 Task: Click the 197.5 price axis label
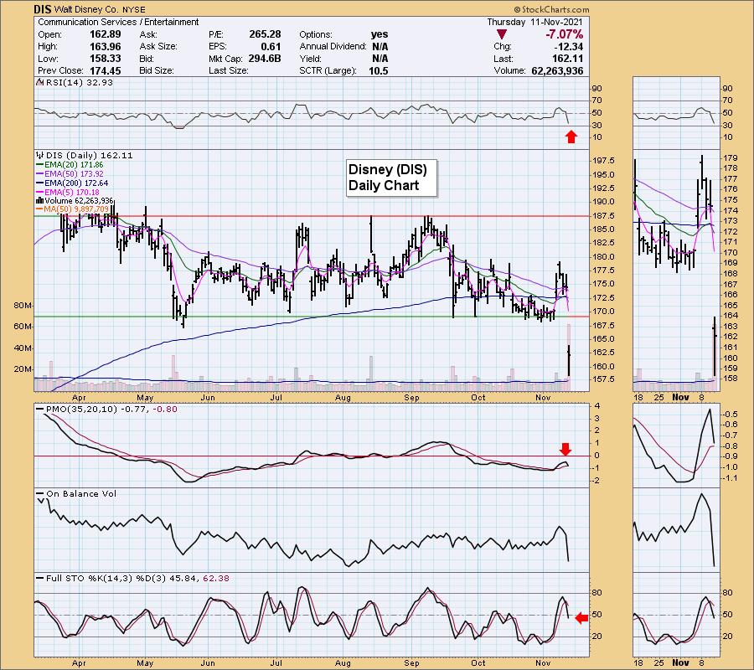(x=602, y=161)
